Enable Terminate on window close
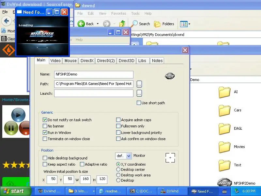 [x=45, y=139]
